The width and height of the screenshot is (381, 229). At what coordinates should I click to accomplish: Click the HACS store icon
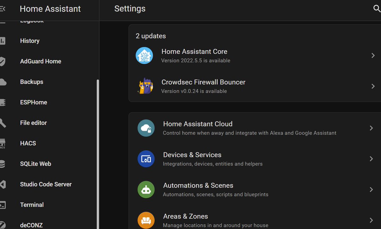point(2,143)
